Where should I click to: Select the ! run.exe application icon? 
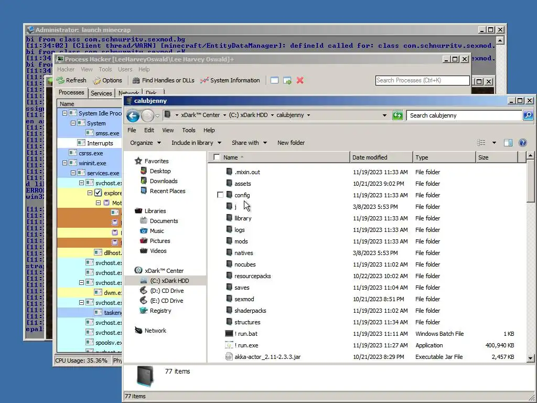click(229, 345)
